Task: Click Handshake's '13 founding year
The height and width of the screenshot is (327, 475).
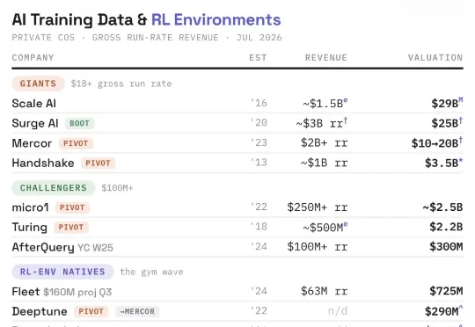Action: (x=259, y=163)
